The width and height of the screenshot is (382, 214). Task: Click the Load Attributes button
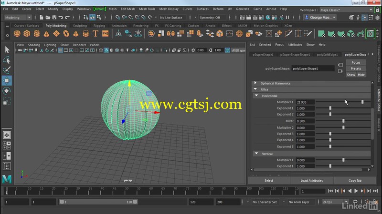click(x=312, y=181)
